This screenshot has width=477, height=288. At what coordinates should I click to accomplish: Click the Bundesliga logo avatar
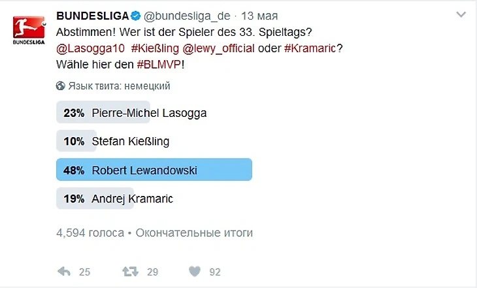(28, 29)
